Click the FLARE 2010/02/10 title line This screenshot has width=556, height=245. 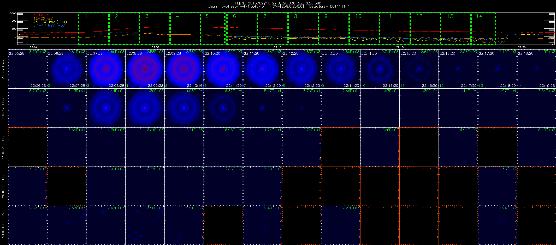click(x=278, y=3)
